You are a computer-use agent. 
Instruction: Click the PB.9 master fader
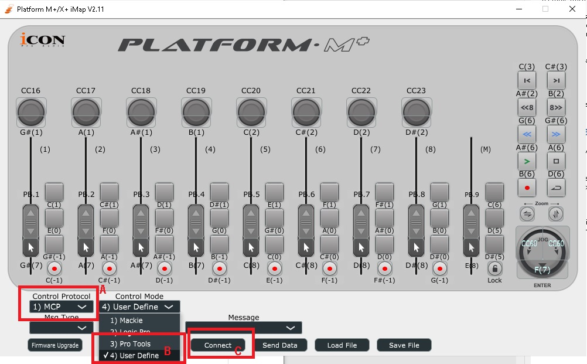click(x=471, y=230)
